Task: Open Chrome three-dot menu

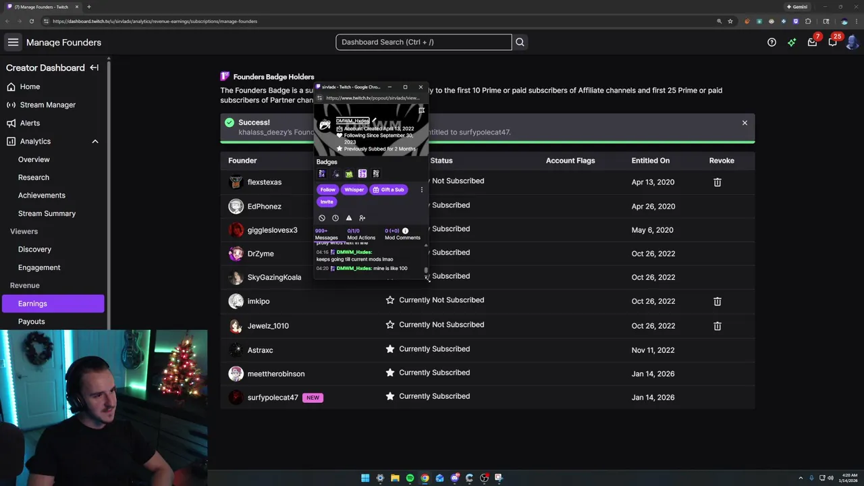Action: (856, 21)
